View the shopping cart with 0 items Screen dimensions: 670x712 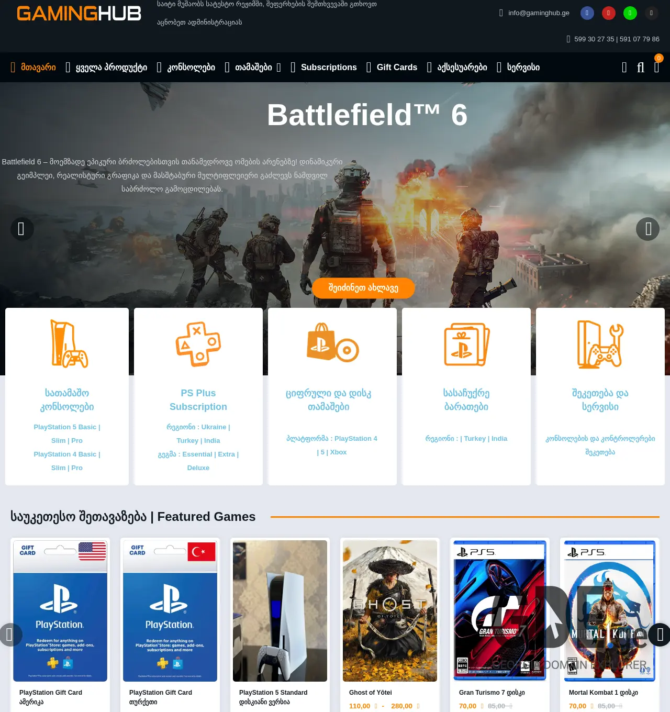coord(657,68)
